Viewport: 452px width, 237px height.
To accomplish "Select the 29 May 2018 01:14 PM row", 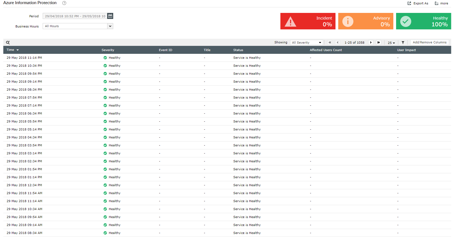I will [227, 177].
